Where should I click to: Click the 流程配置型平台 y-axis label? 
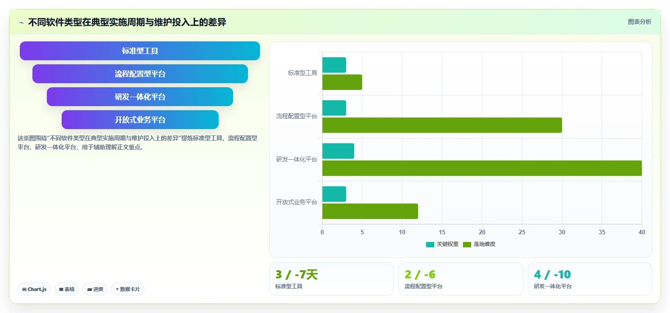pos(297,116)
